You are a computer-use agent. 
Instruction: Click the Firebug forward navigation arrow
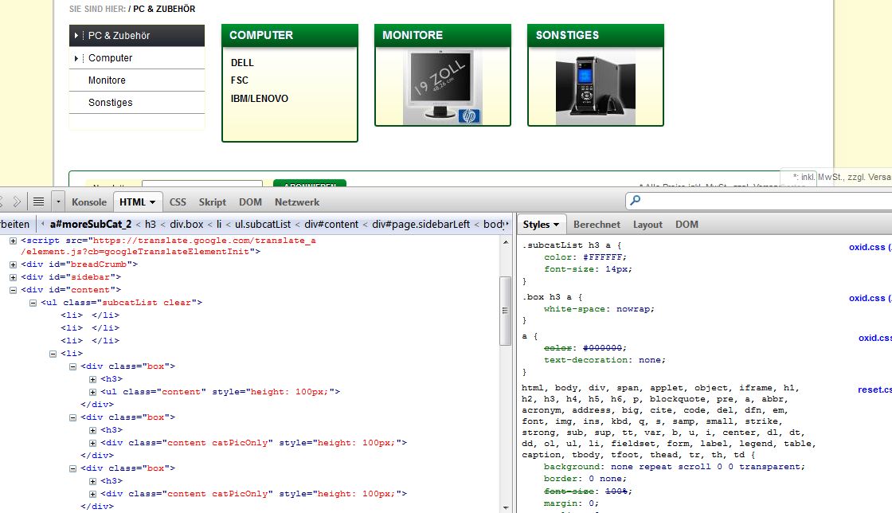18,202
